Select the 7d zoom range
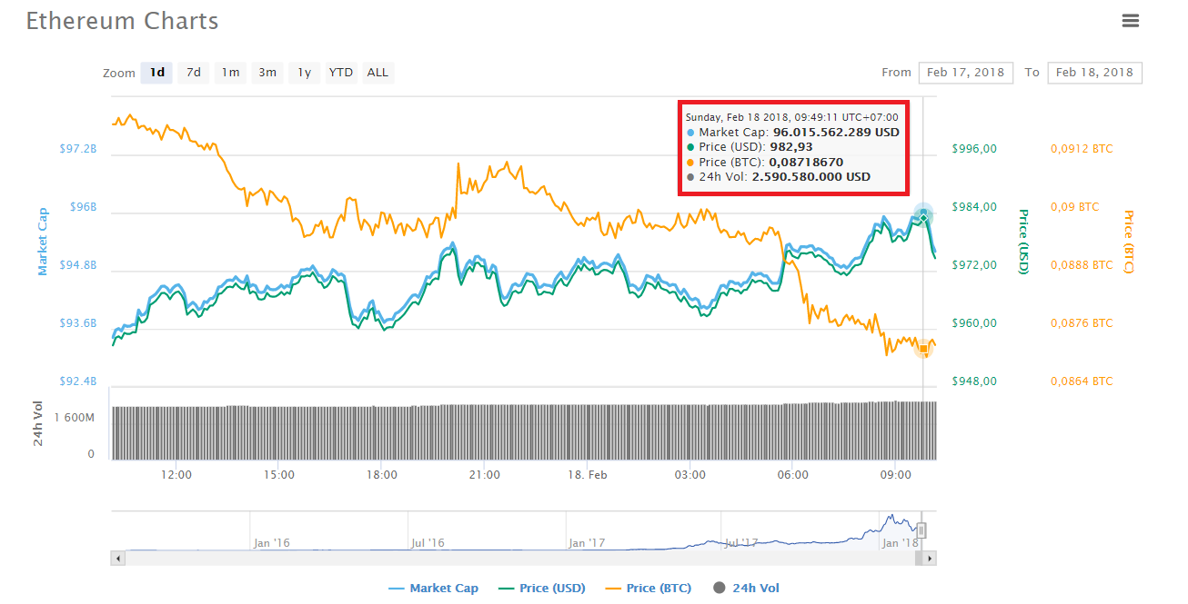1188x604 pixels. coord(193,73)
